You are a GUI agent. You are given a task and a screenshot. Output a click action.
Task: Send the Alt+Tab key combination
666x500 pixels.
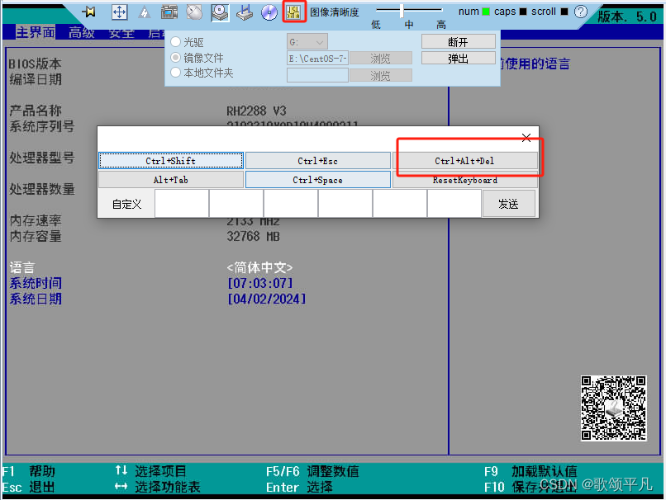[x=171, y=180]
